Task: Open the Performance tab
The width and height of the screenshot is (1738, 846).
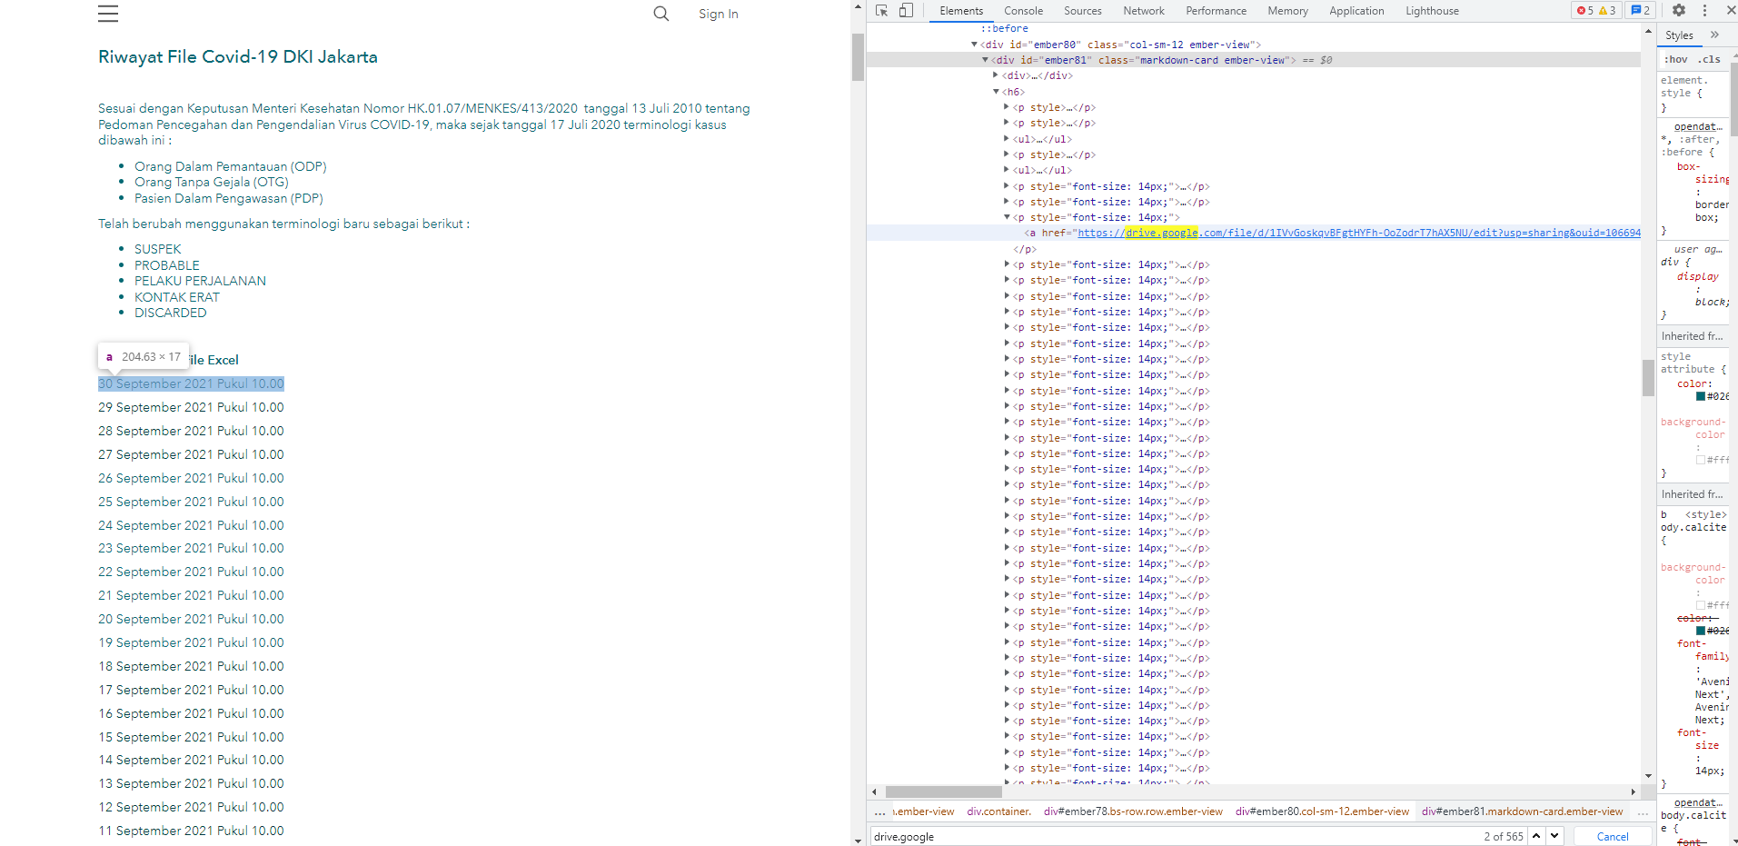Action: tap(1216, 11)
